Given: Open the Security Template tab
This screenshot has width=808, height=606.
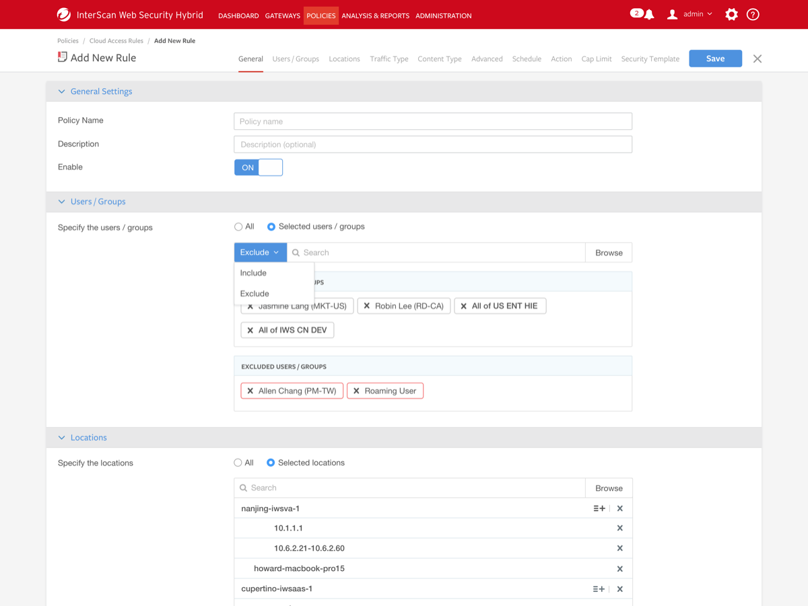Looking at the screenshot, I should 650,59.
